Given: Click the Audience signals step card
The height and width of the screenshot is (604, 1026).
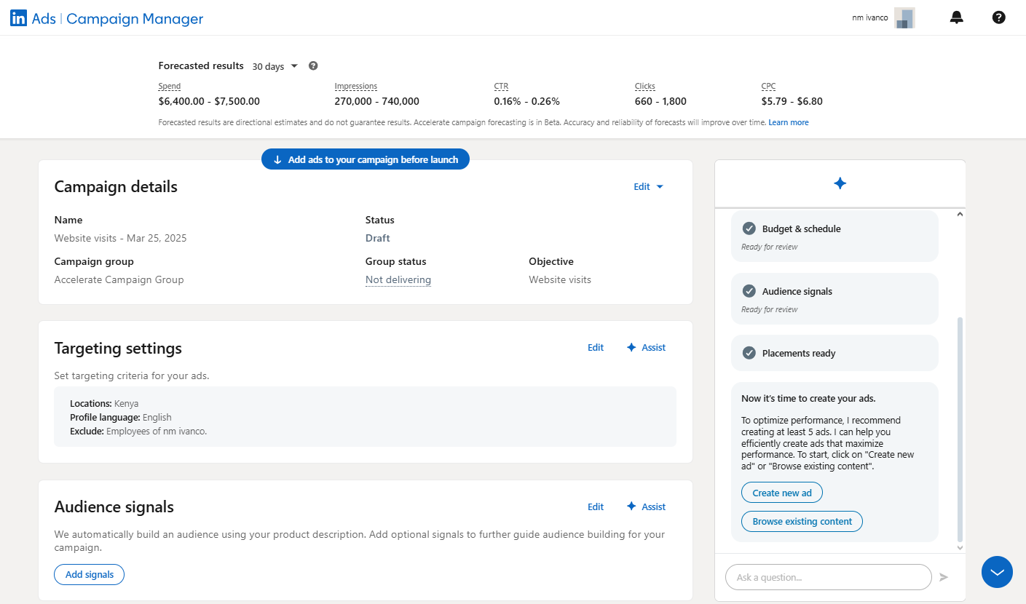Looking at the screenshot, I should (834, 298).
